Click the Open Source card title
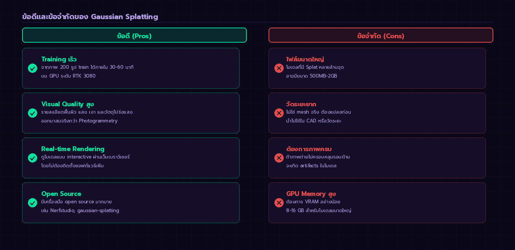The height and width of the screenshot is (250, 515). (61, 194)
